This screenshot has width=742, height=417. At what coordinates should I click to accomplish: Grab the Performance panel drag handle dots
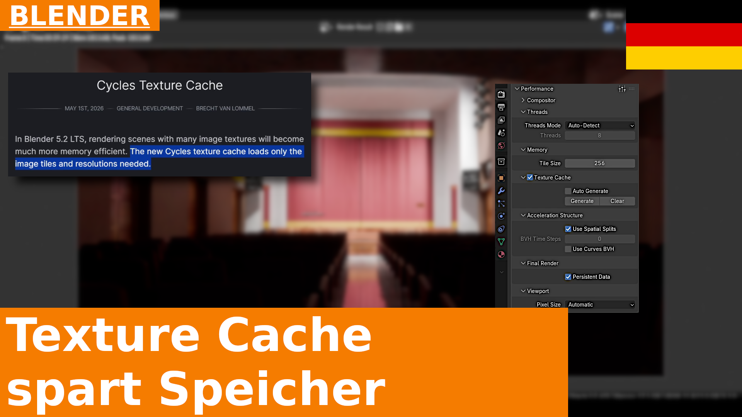click(x=632, y=89)
